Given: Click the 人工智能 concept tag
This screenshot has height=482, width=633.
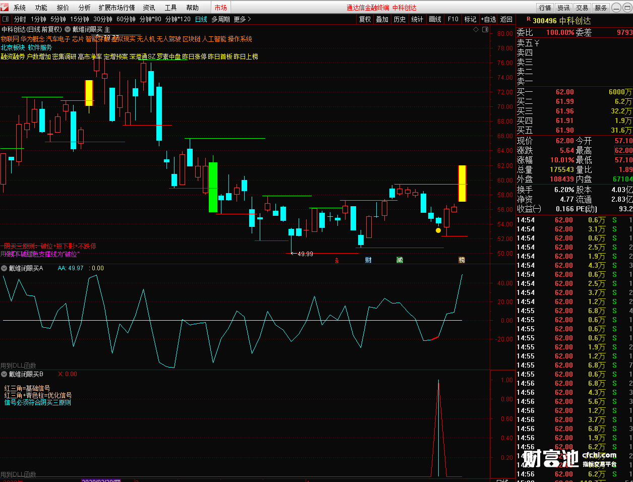Looking at the screenshot, I should pyautogui.click(x=214, y=39).
